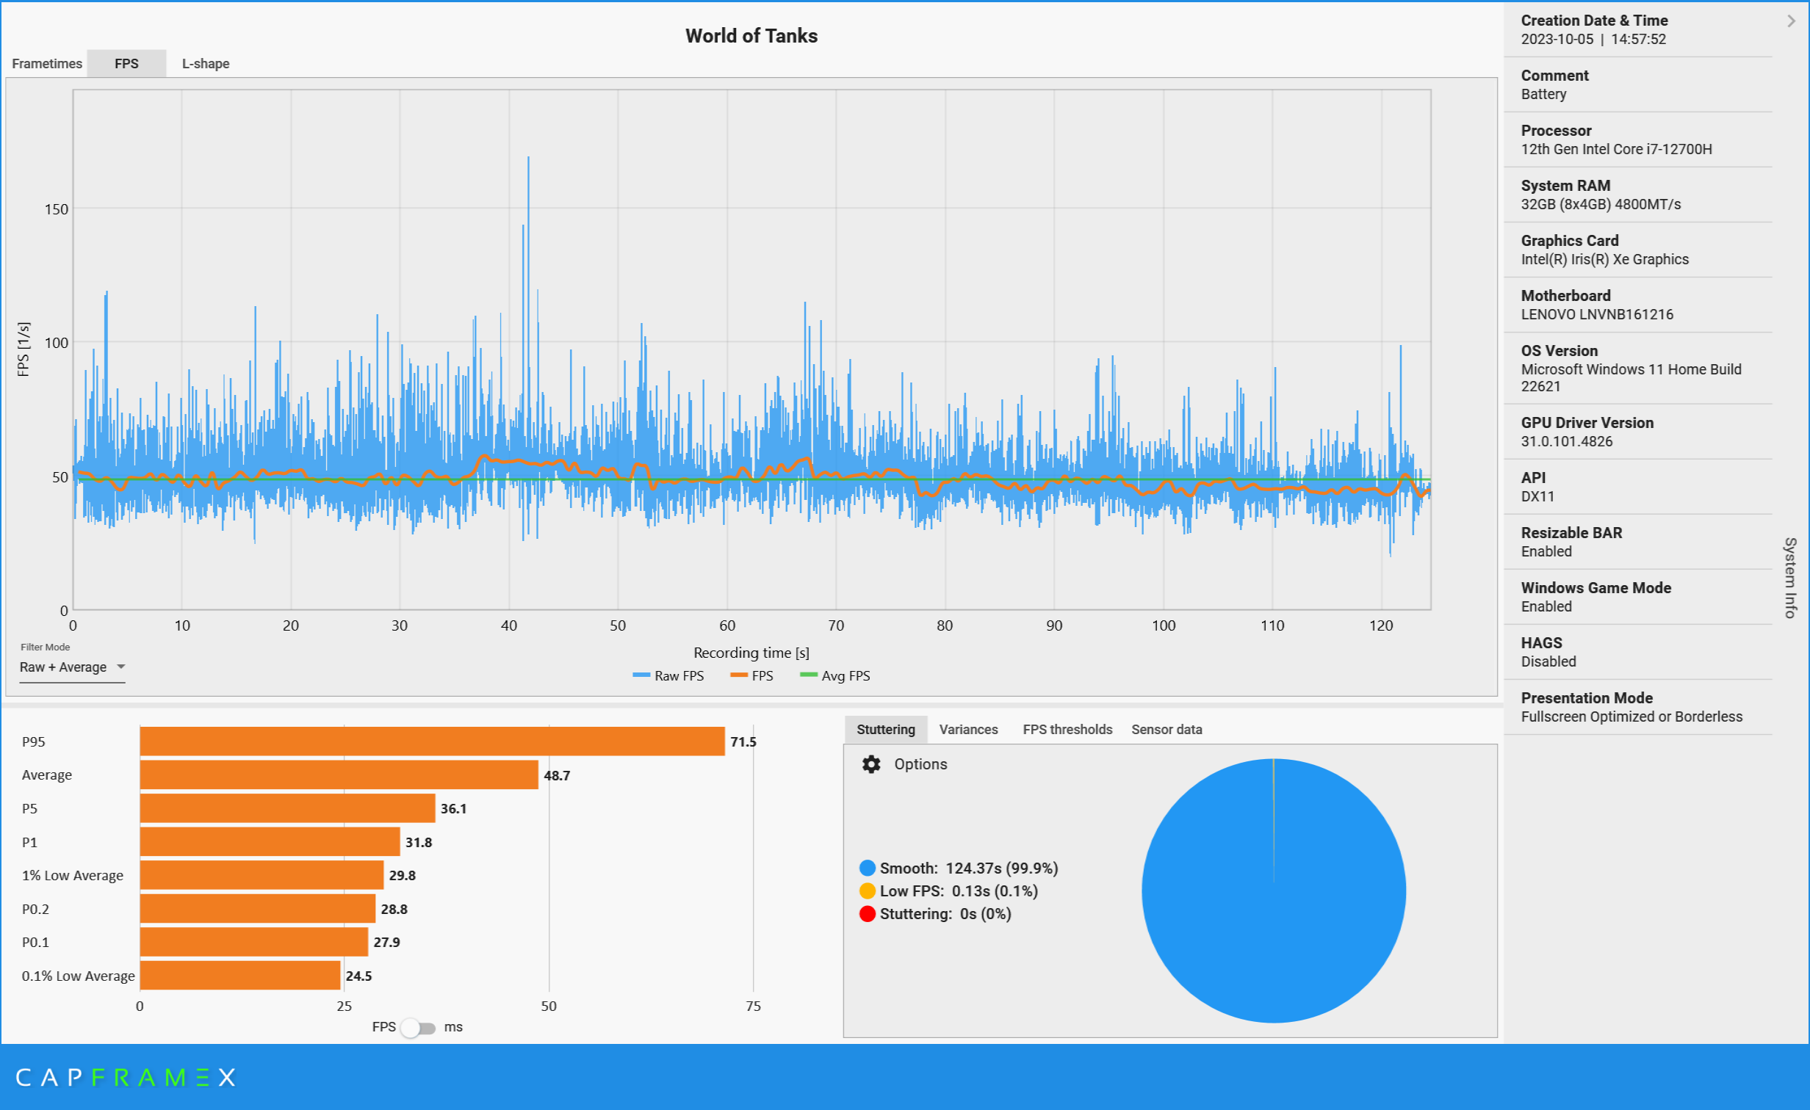Viewport: 1810px width, 1110px height.
Task: Open the Variances tab
Action: tap(968, 729)
